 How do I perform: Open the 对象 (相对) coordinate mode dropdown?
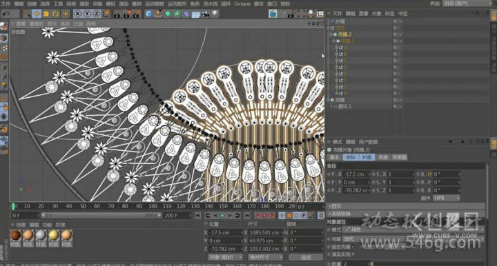tap(225, 257)
